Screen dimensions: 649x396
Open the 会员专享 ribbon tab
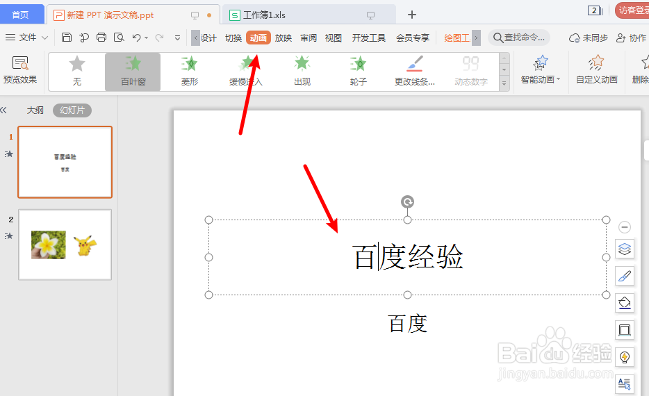click(x=413, y=38)
